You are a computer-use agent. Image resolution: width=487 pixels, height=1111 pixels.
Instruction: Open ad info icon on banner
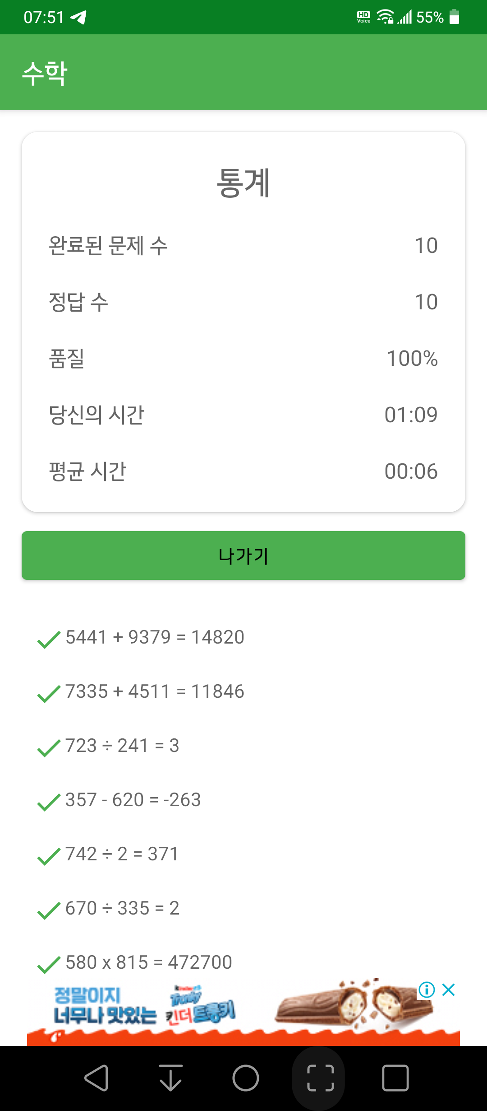[427, 990]
